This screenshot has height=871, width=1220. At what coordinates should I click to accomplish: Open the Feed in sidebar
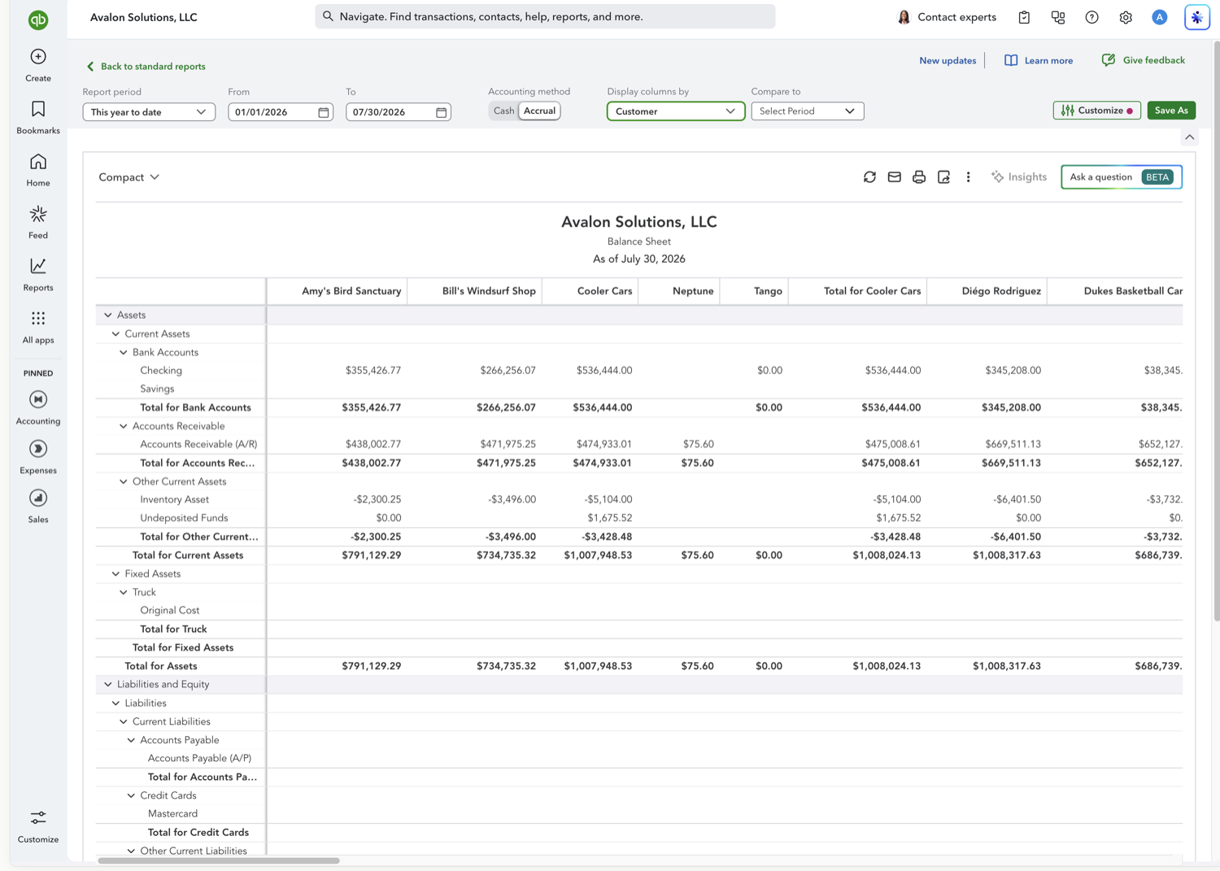point(37,222)
